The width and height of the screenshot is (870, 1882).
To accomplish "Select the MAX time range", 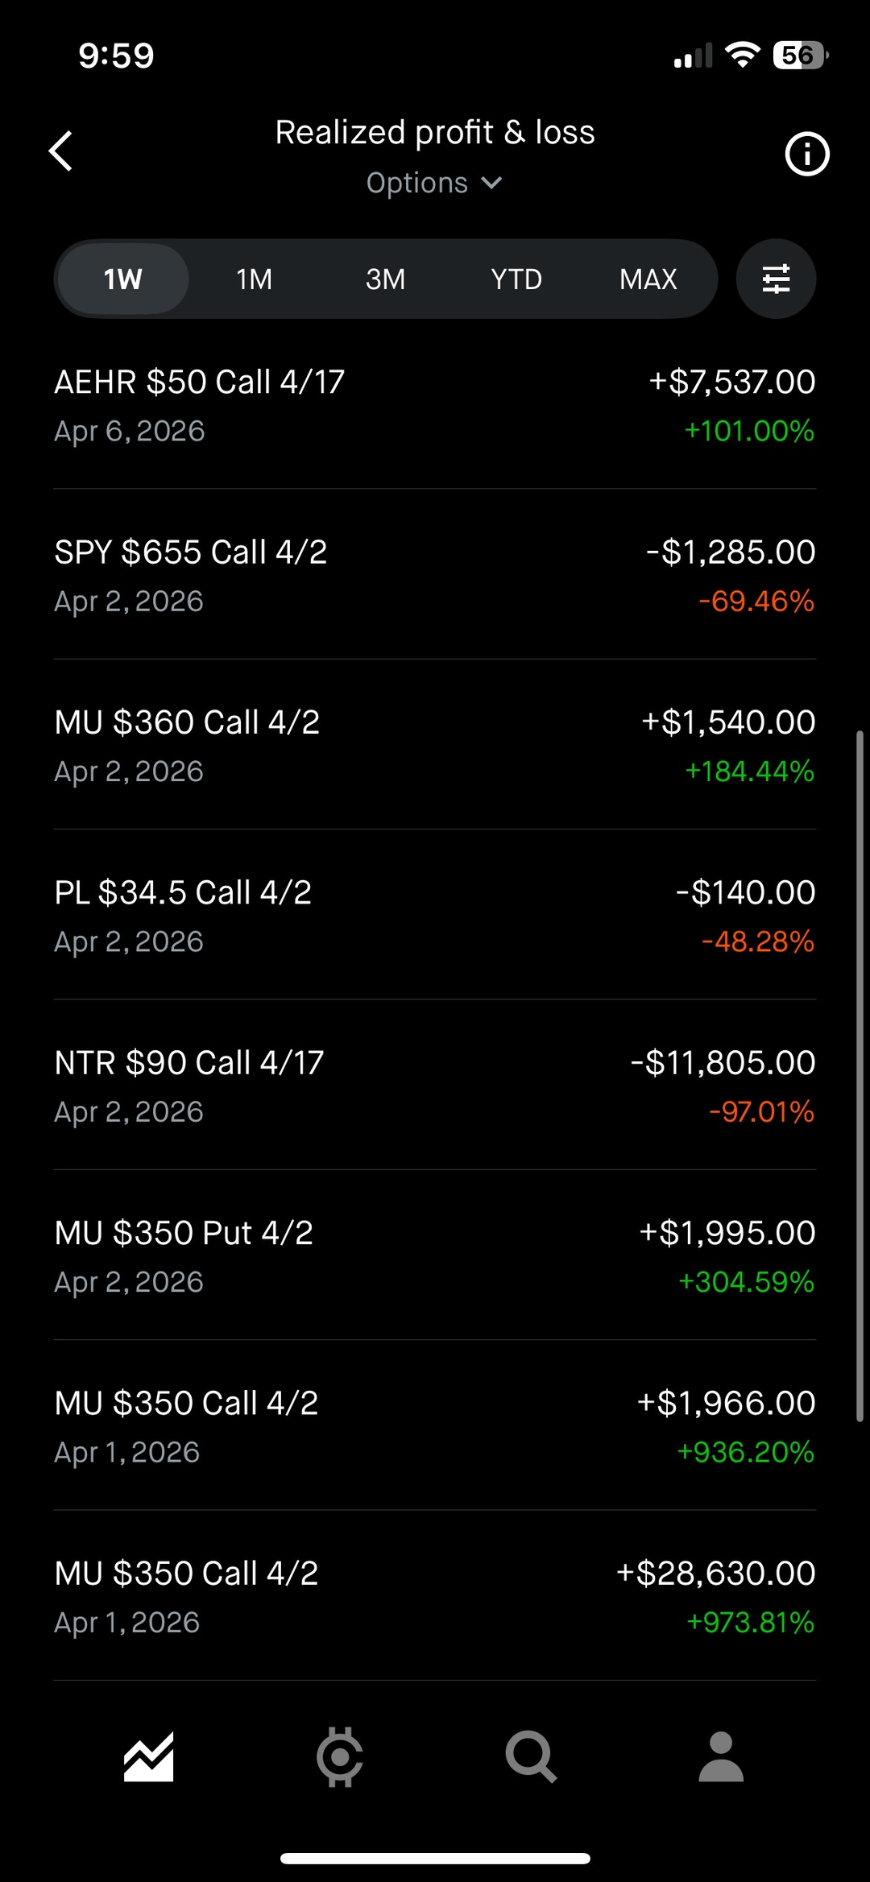I will pyautogui.click(x=648, y=279).
